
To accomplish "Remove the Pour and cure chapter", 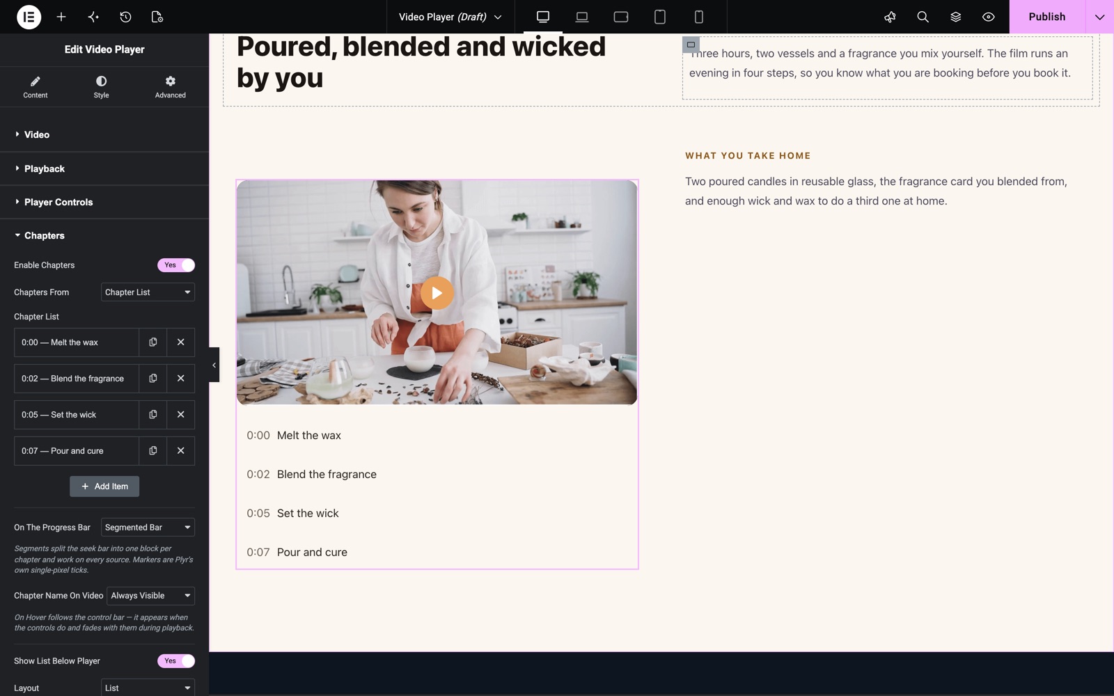I will (x=181, y=451).
